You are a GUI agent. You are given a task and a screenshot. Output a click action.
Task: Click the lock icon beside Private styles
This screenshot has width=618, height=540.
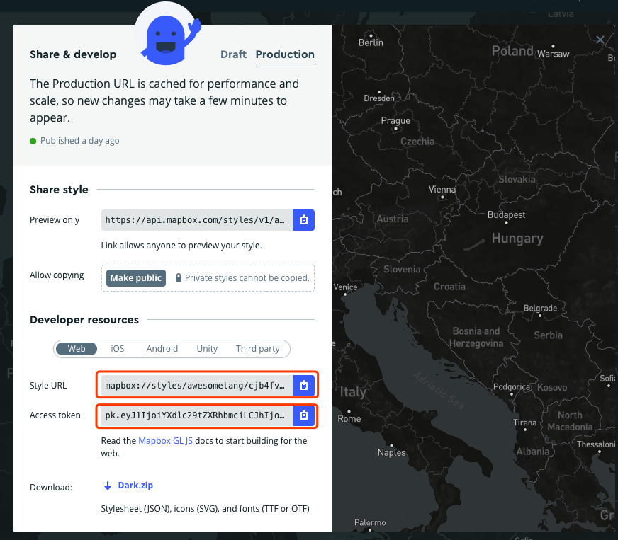tap(179, 278)
